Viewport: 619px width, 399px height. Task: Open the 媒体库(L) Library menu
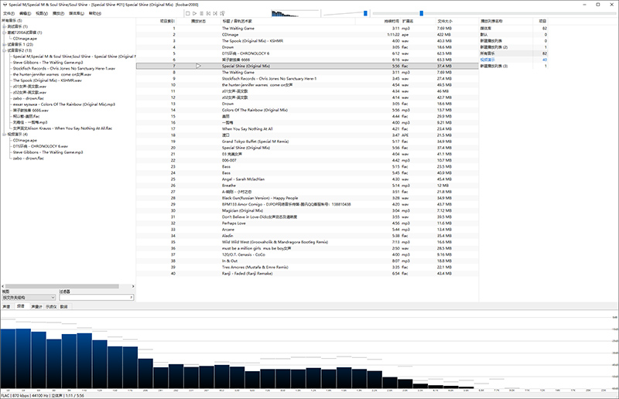point(77,13)
